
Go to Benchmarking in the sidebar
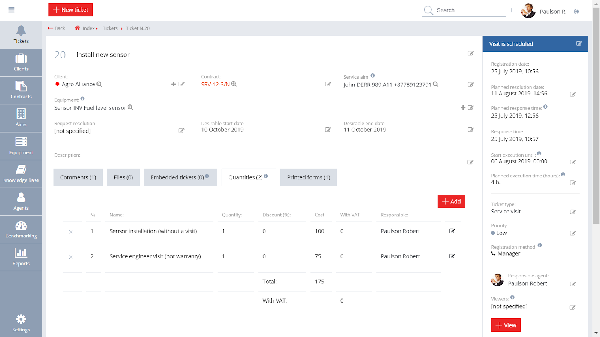[x=21, y=230]
